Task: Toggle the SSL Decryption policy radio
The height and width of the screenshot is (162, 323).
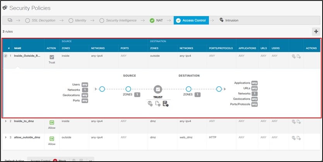Action: [27, 20]
